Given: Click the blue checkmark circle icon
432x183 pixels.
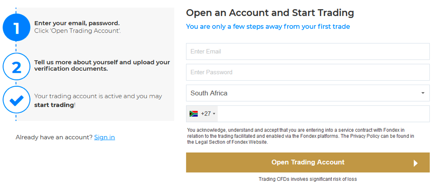Looking at the screenshot, I should click(16, 100).
